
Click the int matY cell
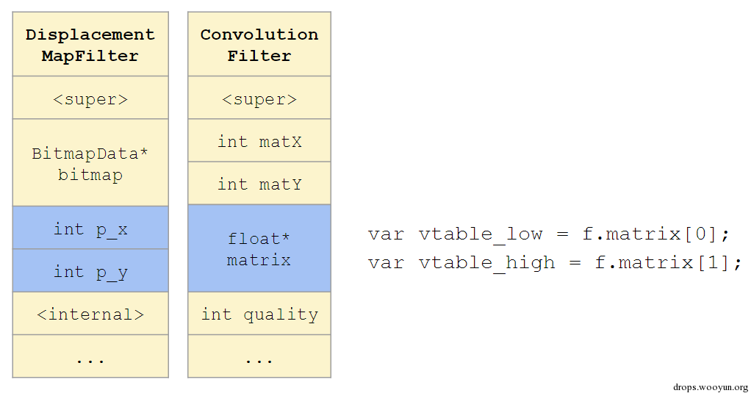(x=259, y=184)
